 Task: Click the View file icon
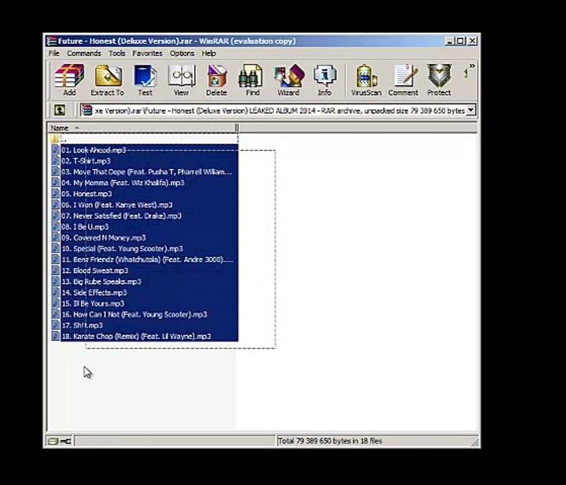click(181, 80)
